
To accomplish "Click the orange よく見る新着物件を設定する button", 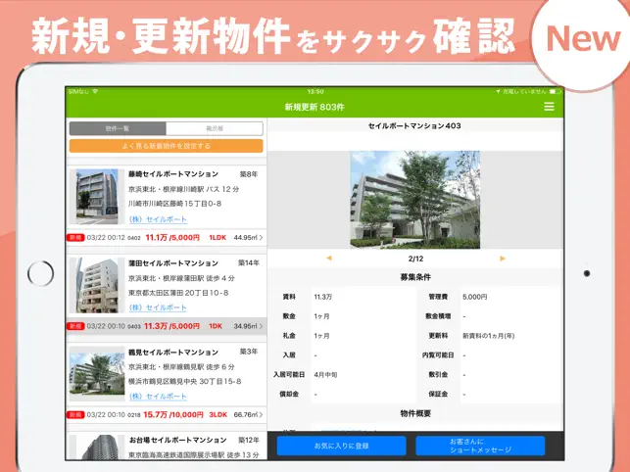I will [x=166, y=146].
